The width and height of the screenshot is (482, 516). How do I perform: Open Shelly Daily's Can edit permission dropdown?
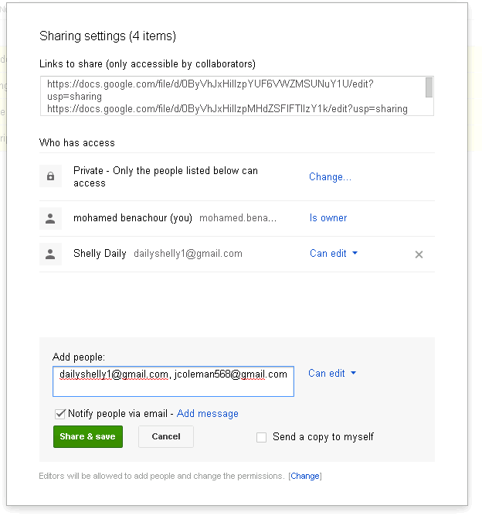click(334, 254)
